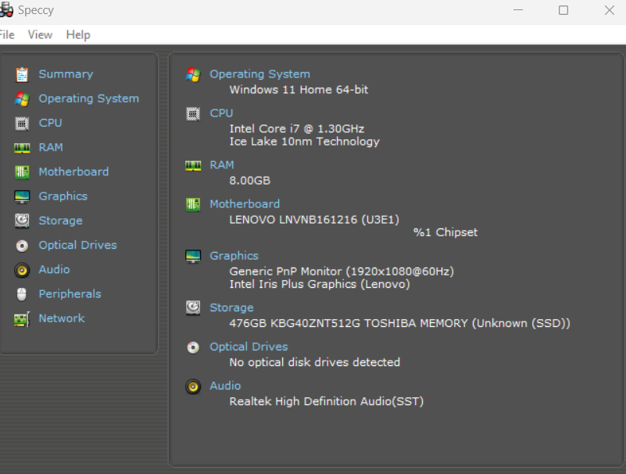The height and width of the screenshot is (474, 626).
Task: Maximize the Speccy window
Action: [563, 10]
